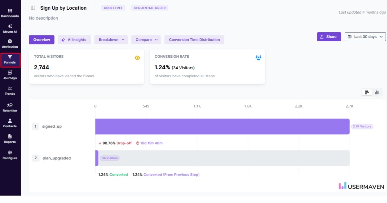Click the 34 Visitors badge on plan_upgraded
This screenshot has height=203, width=387.
(109, 158)
